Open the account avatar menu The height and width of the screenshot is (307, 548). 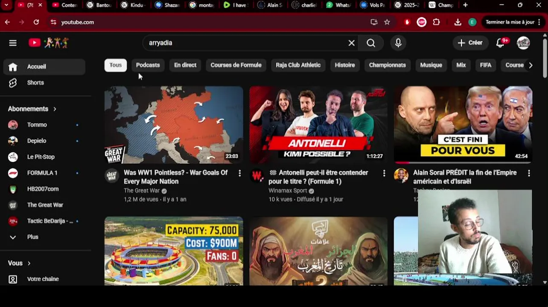(x=523, y=43)
